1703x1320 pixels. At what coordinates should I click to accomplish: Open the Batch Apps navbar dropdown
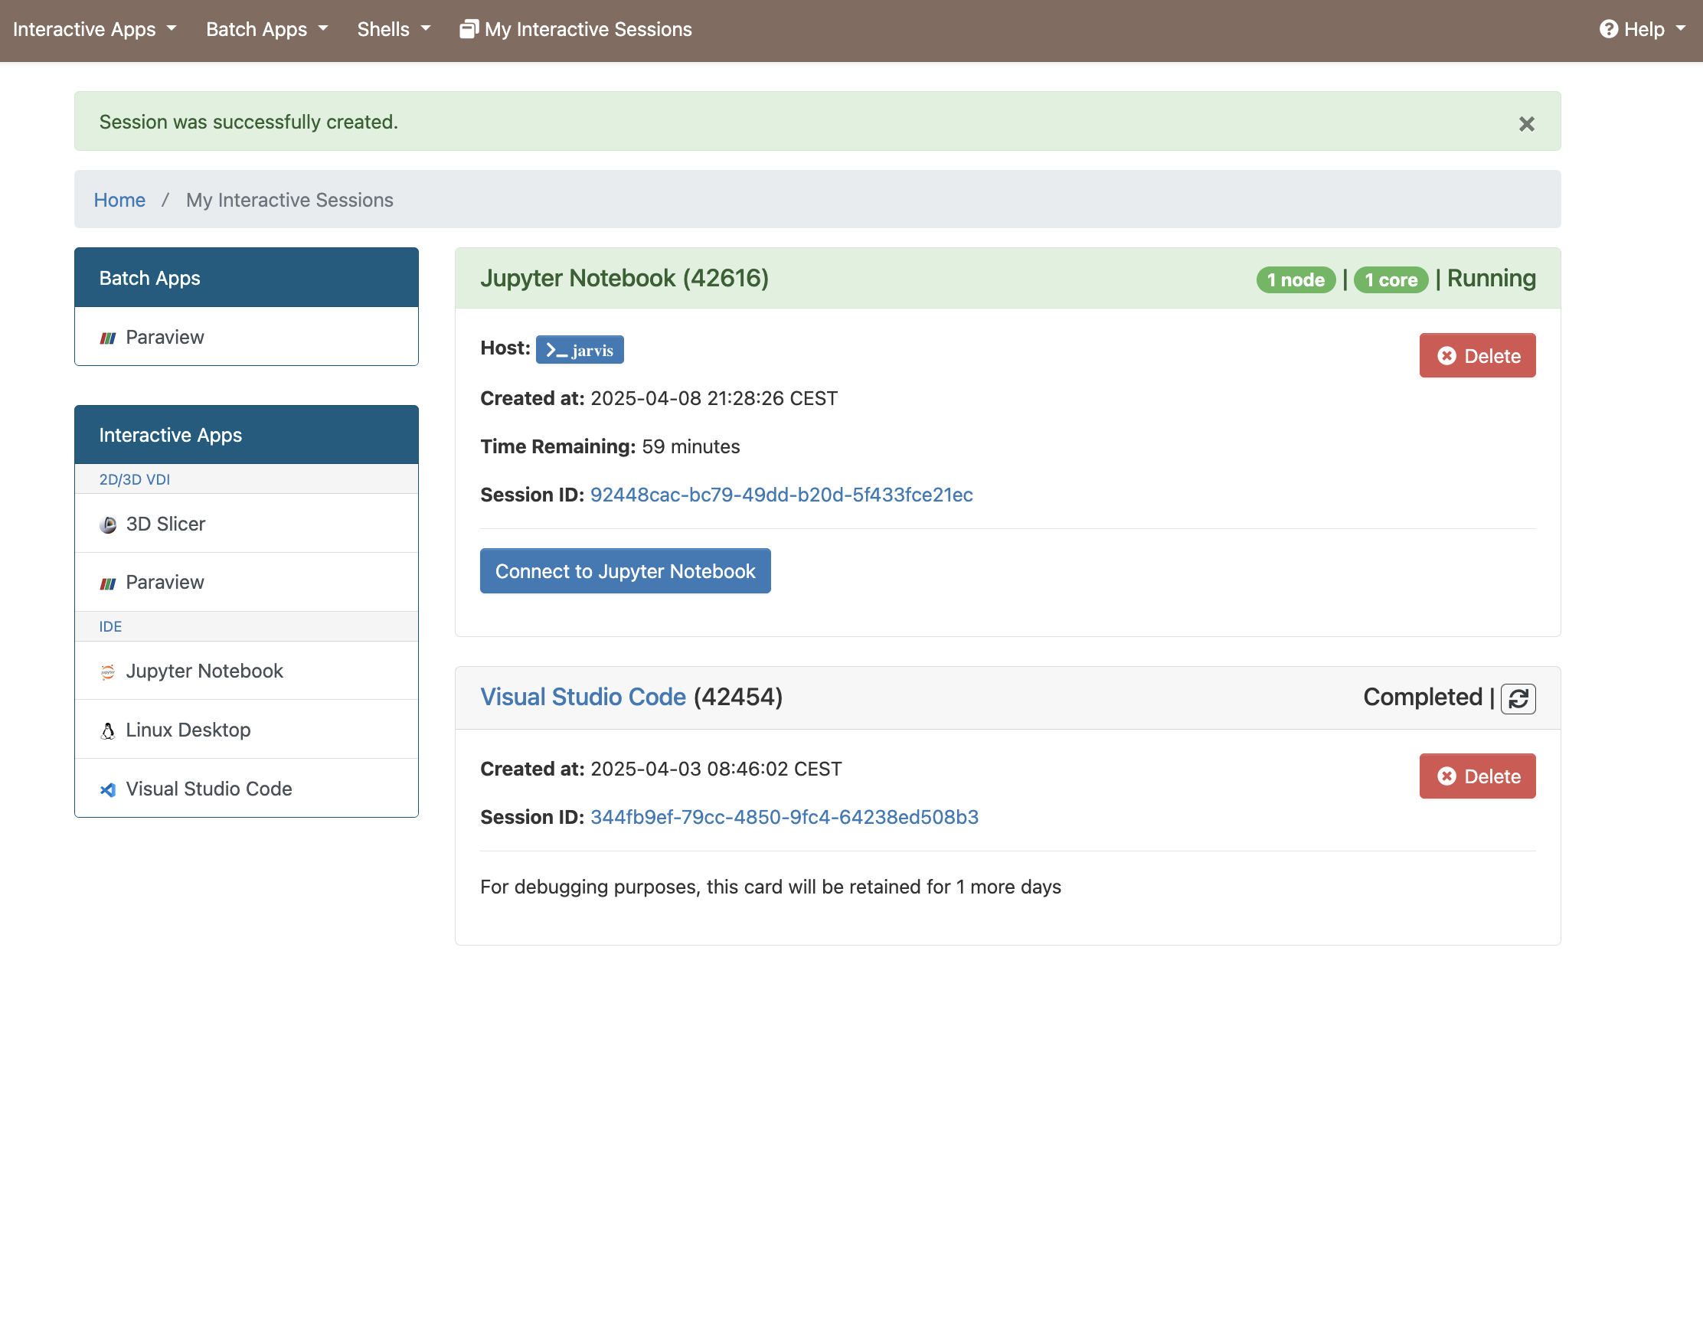click(x=266, y=30)
